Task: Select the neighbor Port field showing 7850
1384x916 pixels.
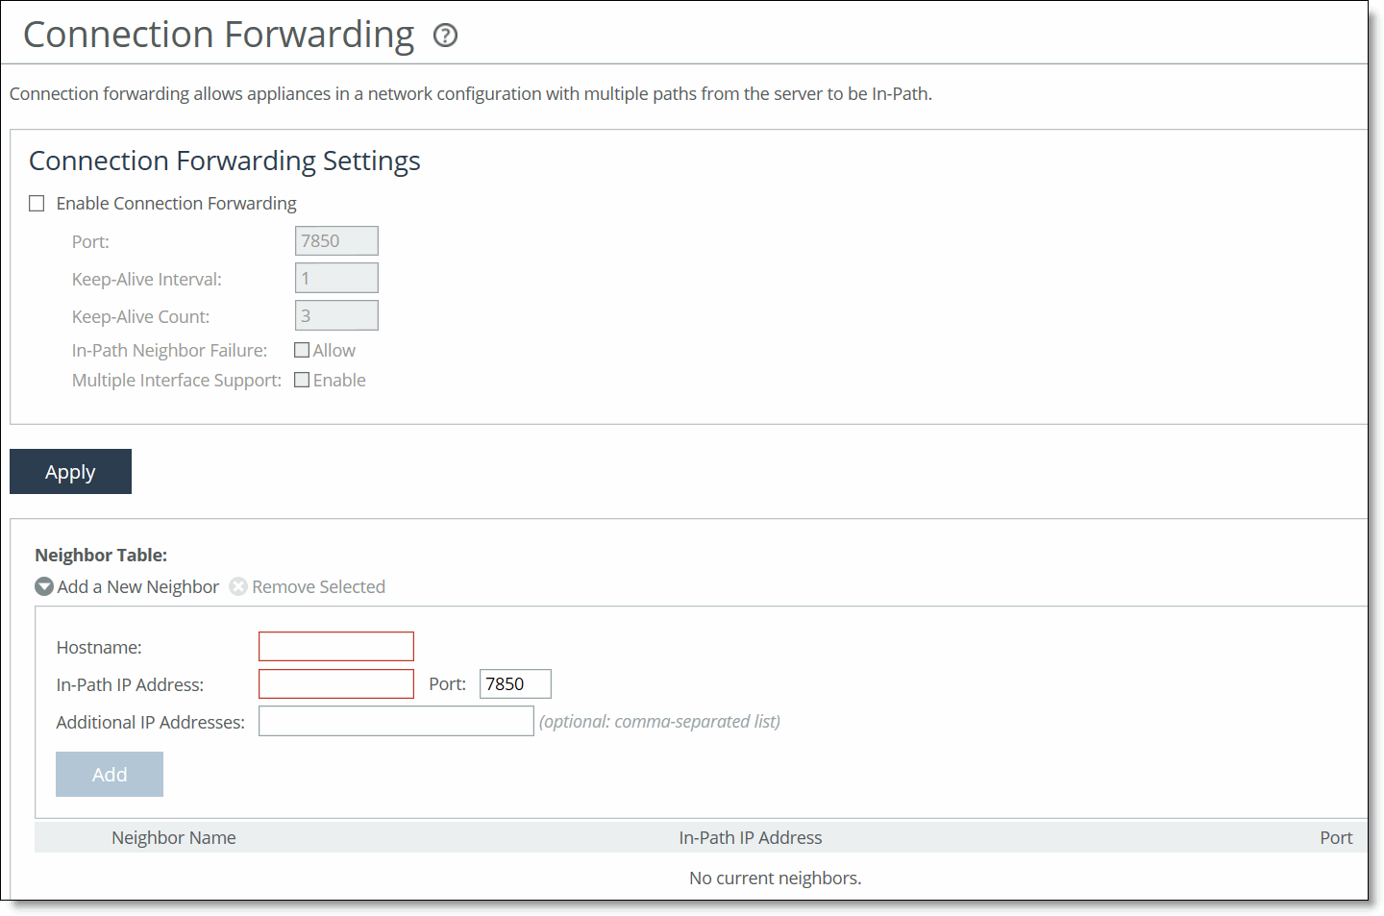Action: tap(515, 683)
